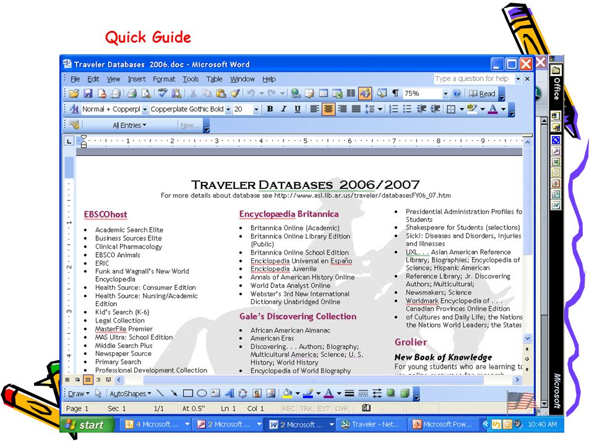Save the document with the floppy icon
This screenshot has width=594, height=445.
click(88, 93)
